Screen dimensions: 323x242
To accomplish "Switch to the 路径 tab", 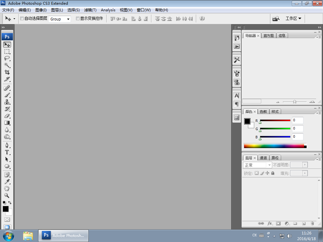I will [275, 158].
